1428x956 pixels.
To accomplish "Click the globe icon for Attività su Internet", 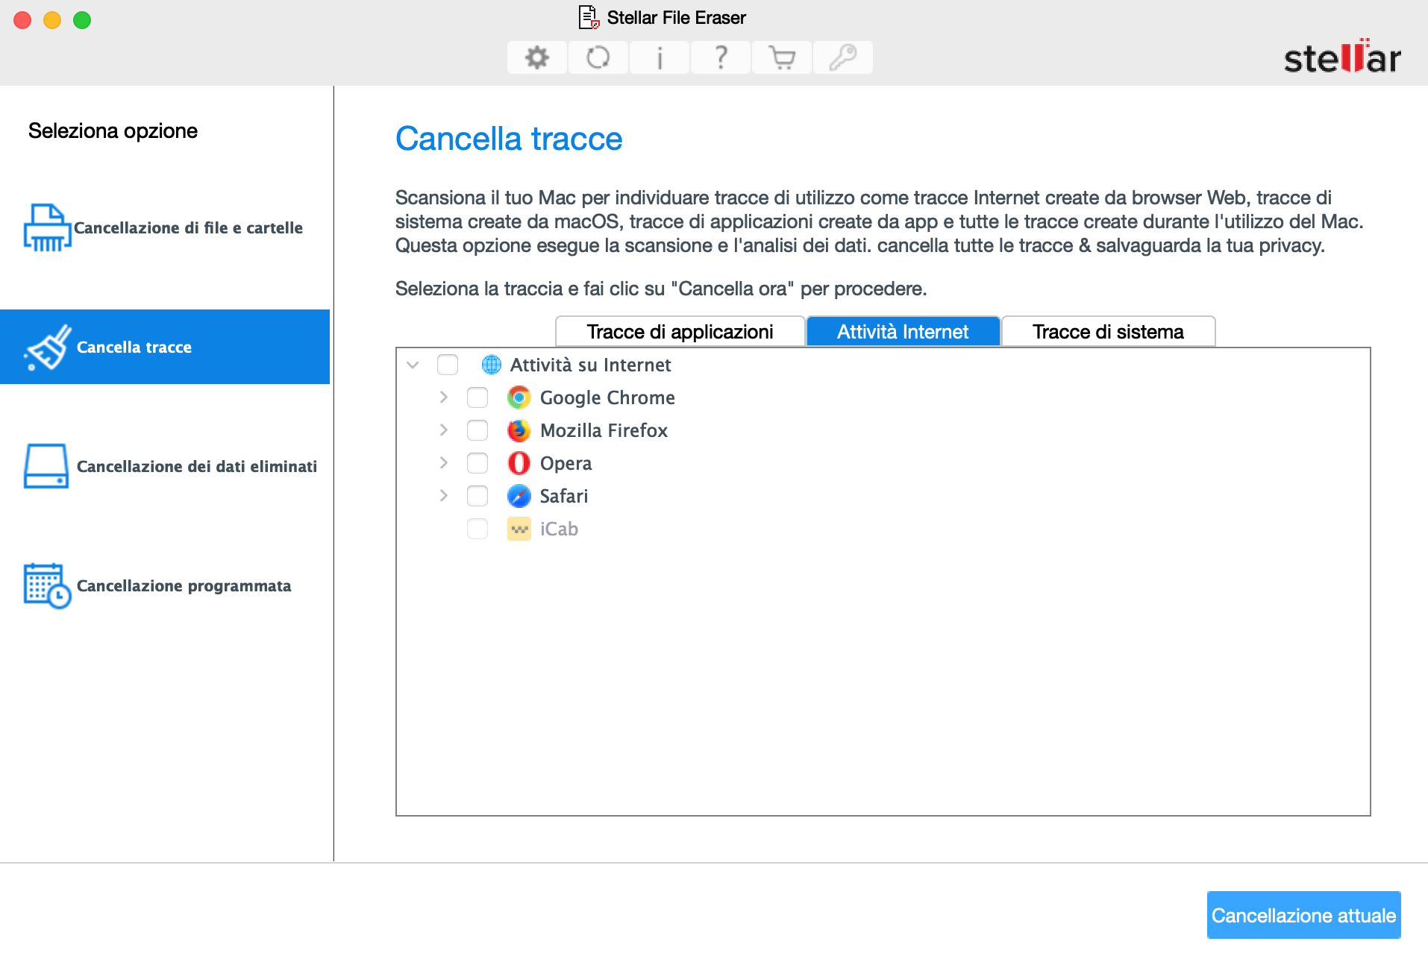I will (x=491, y=365).
